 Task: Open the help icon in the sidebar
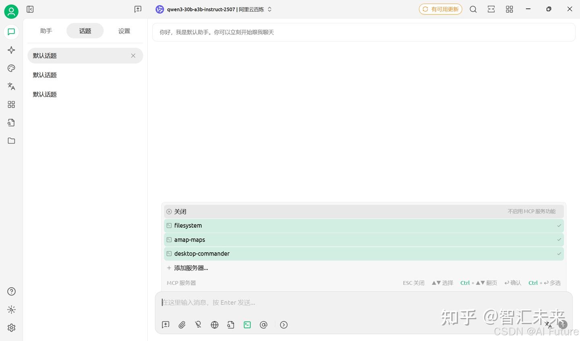11,291
